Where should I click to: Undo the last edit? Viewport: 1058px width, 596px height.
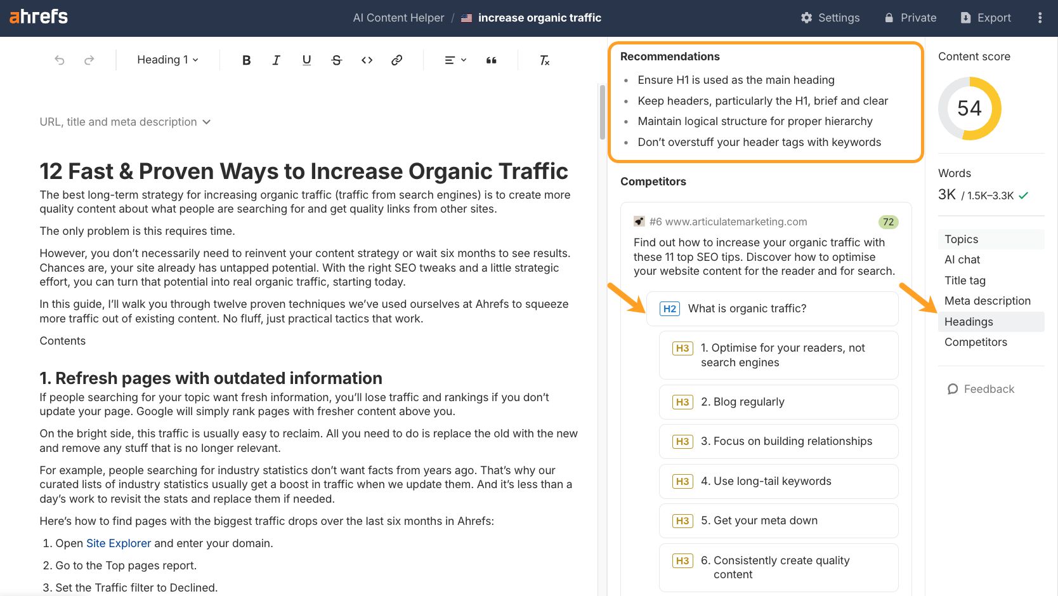[59, 60]
